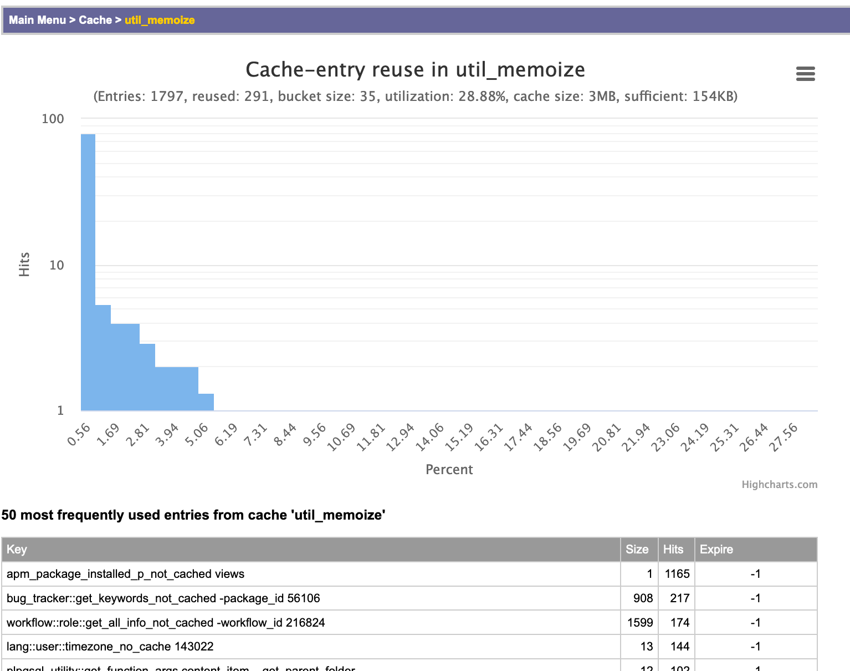Viewport: 850px width, 671px height.
Task: Click the Hits y-axis title
Action: click(x=24, y=265)
